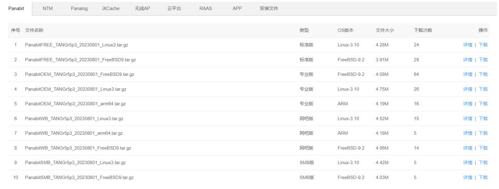Image resolution: width=499 pixels, height=189 pixels.
Task: Open the 安装文件 tab
Action: pyautogui.click(x=269, y=9)
